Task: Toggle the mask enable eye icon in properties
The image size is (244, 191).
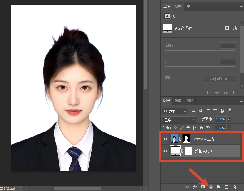Action: click(226, 93)
